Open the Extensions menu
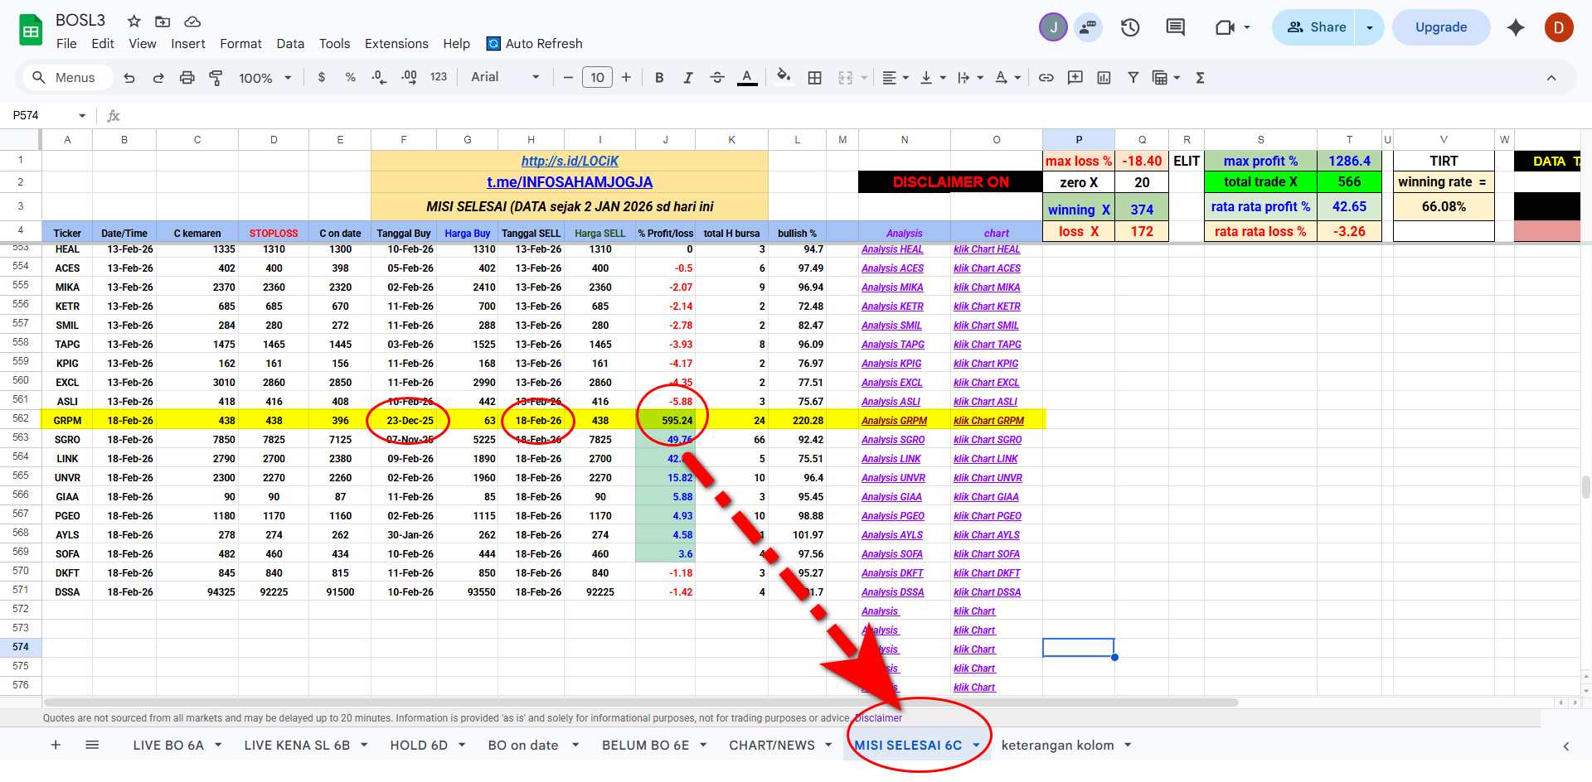 point(396,44)
